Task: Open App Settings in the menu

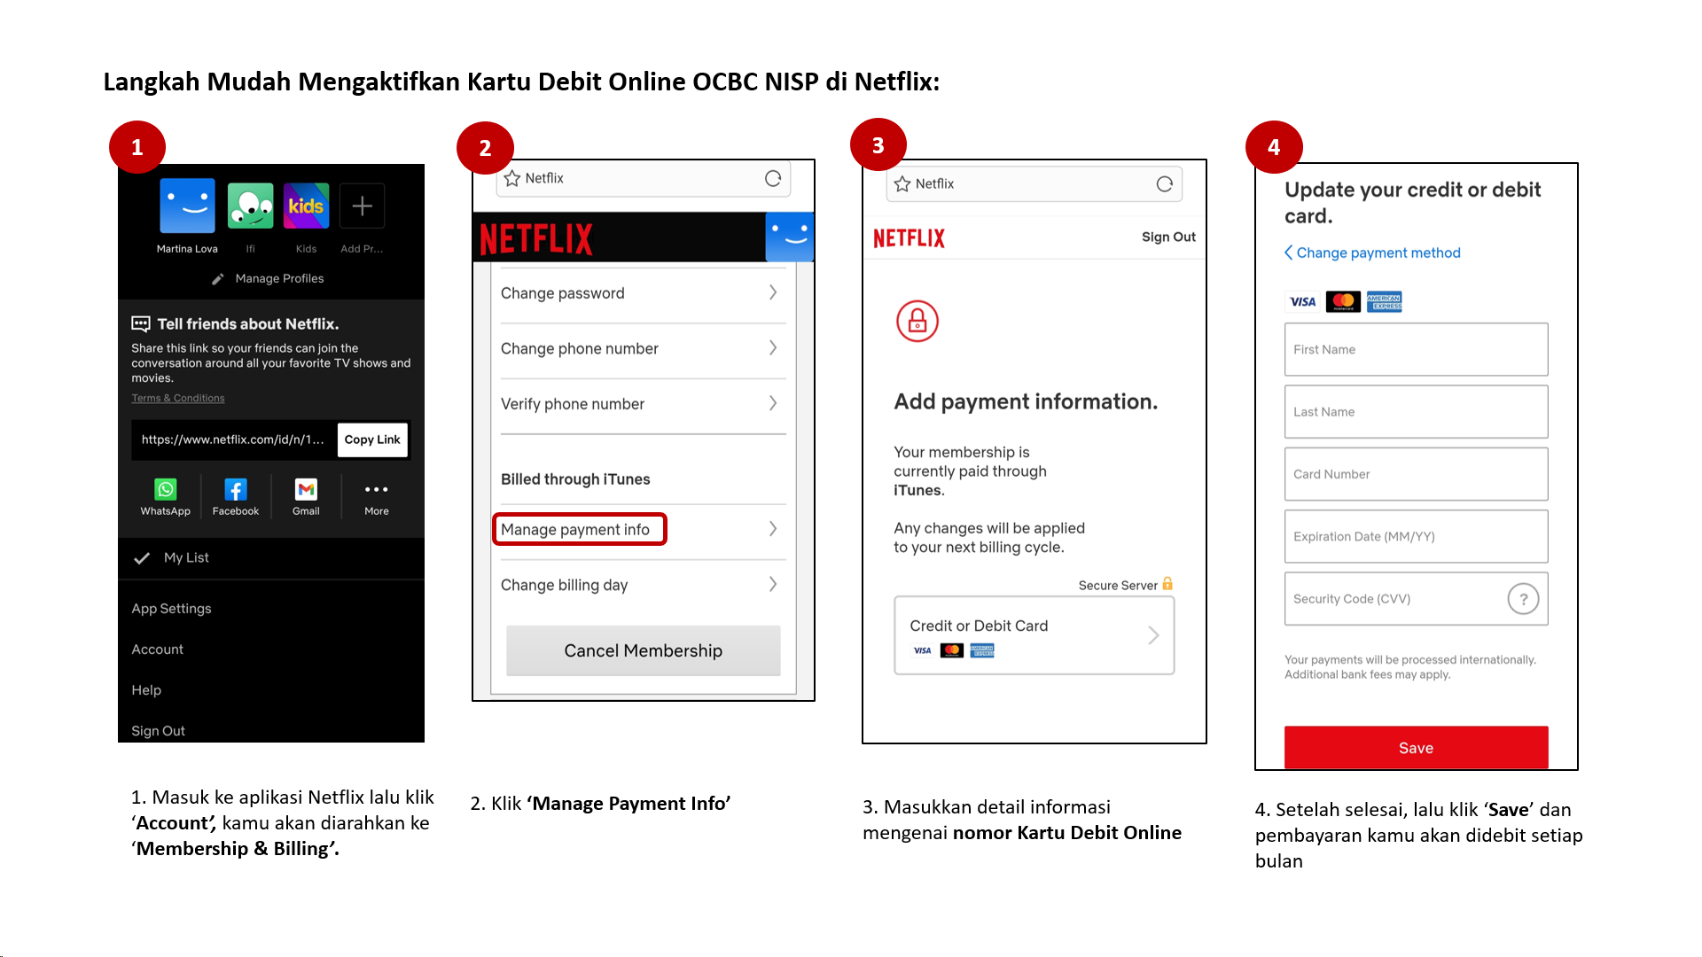Action: [172, 609]
